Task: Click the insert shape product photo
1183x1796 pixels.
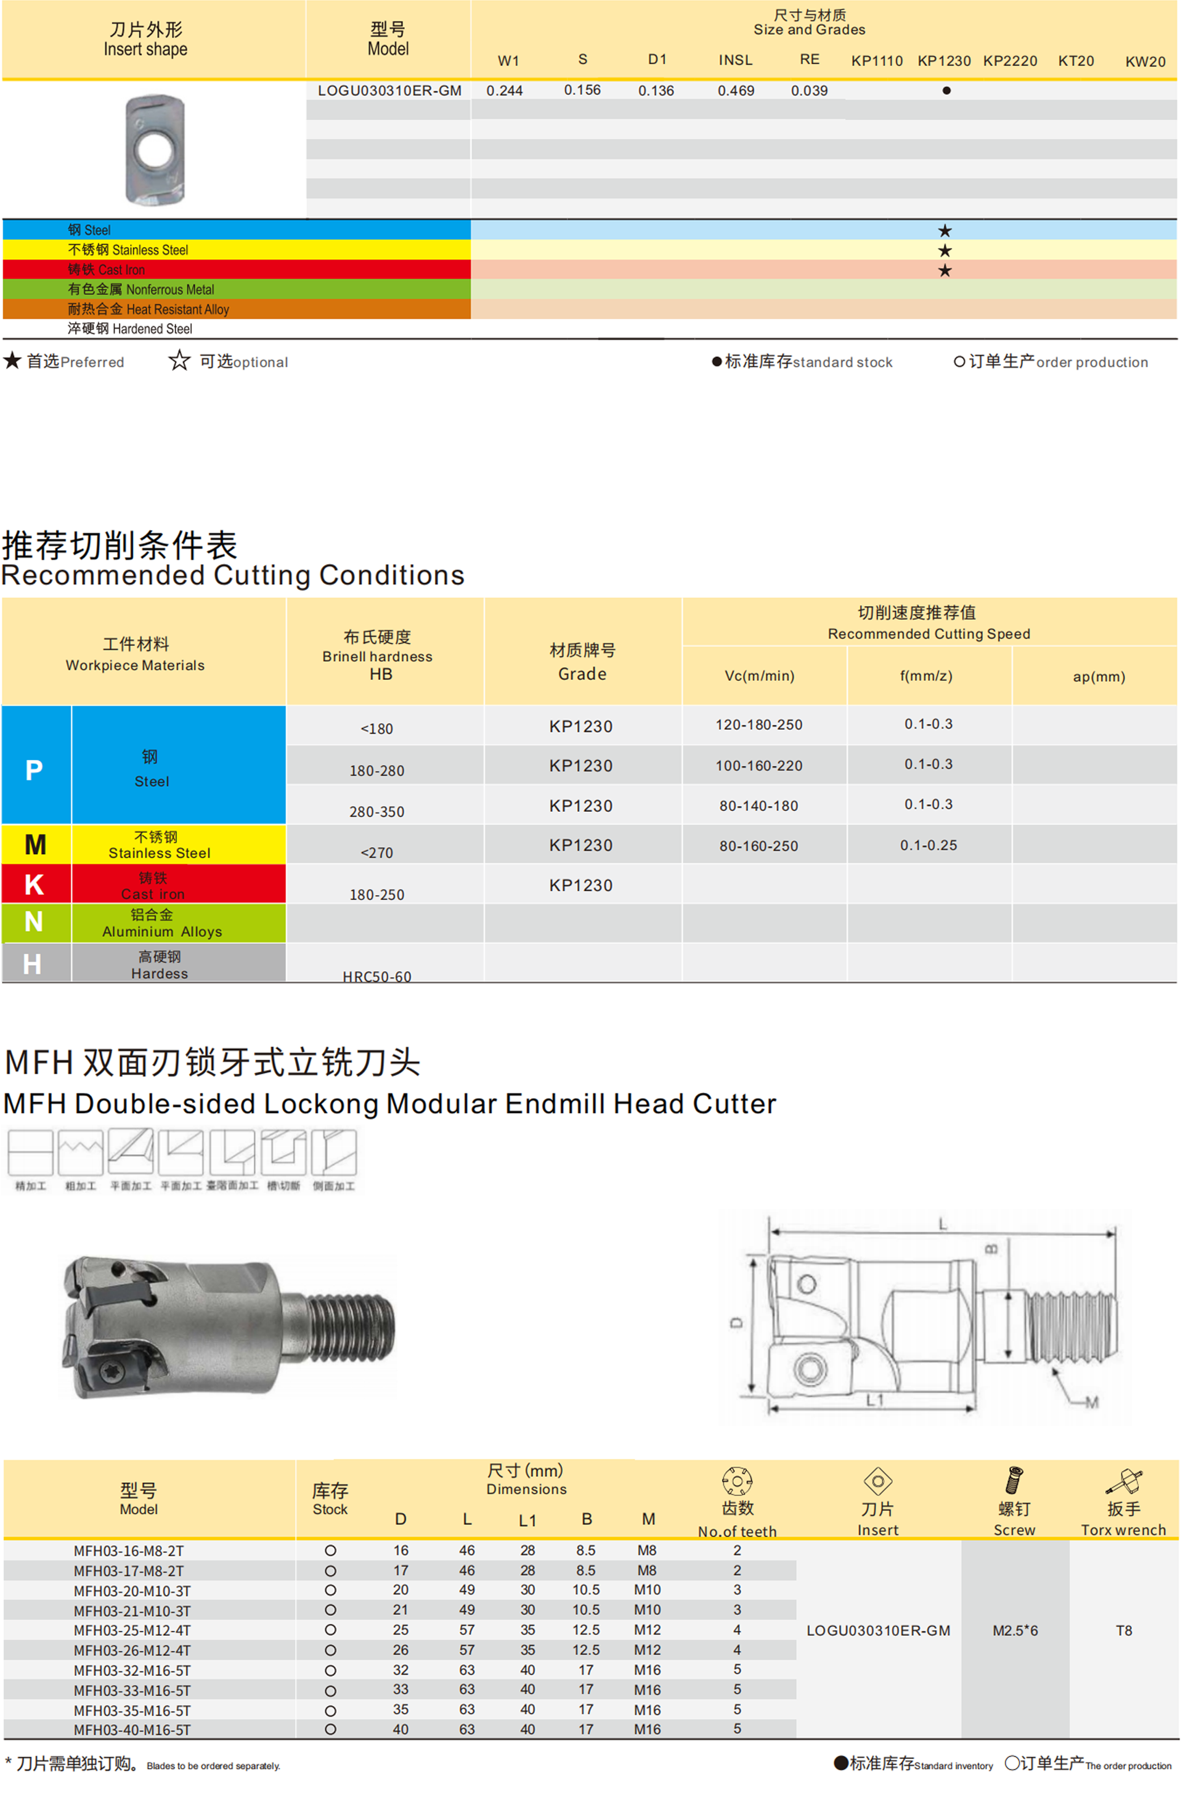Action: [155, 149]
